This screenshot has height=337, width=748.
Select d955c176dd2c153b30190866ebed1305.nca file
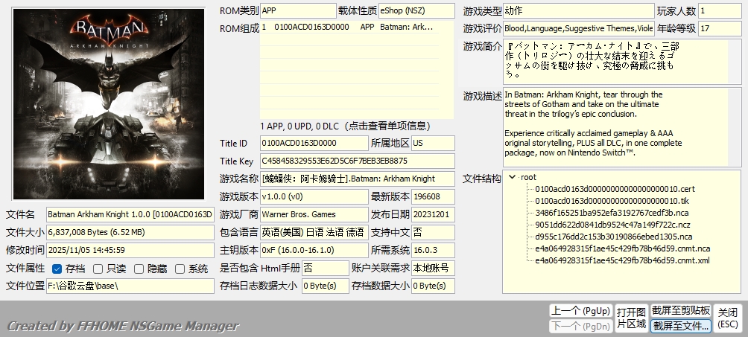613,237
